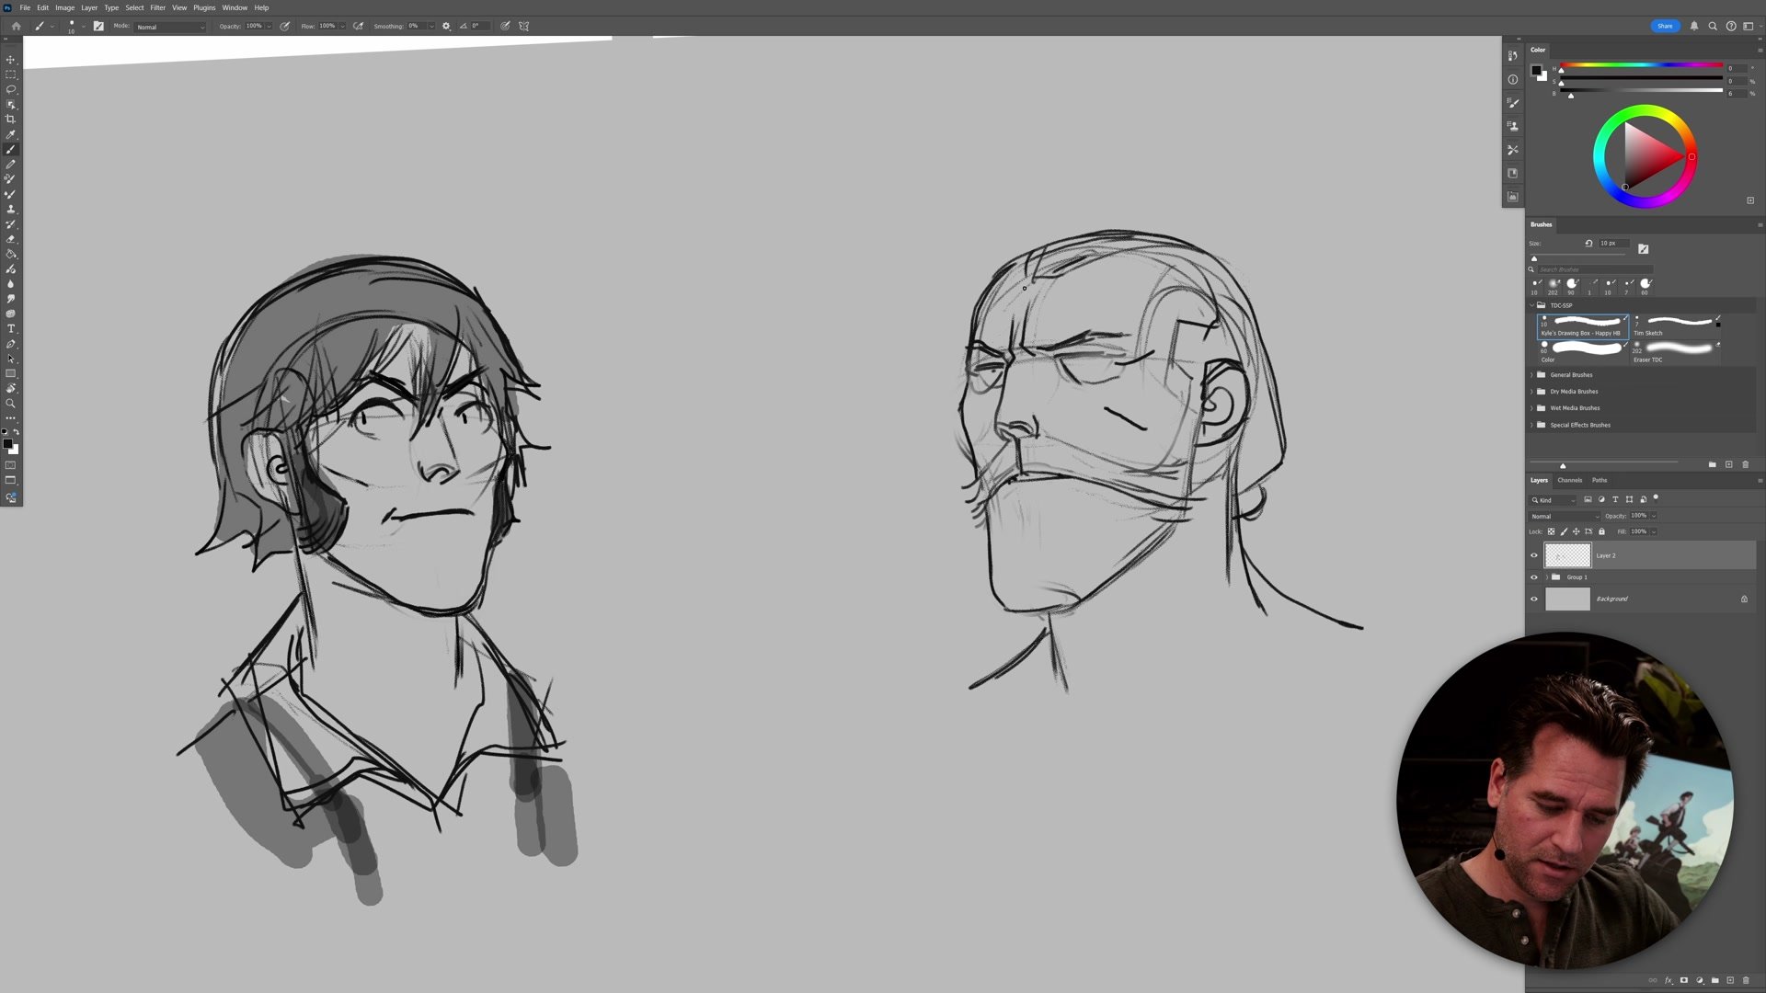Select the Zoom tool
Image resolution: width=1766 pixels, height=993 pixels.
tap(11, 404)
